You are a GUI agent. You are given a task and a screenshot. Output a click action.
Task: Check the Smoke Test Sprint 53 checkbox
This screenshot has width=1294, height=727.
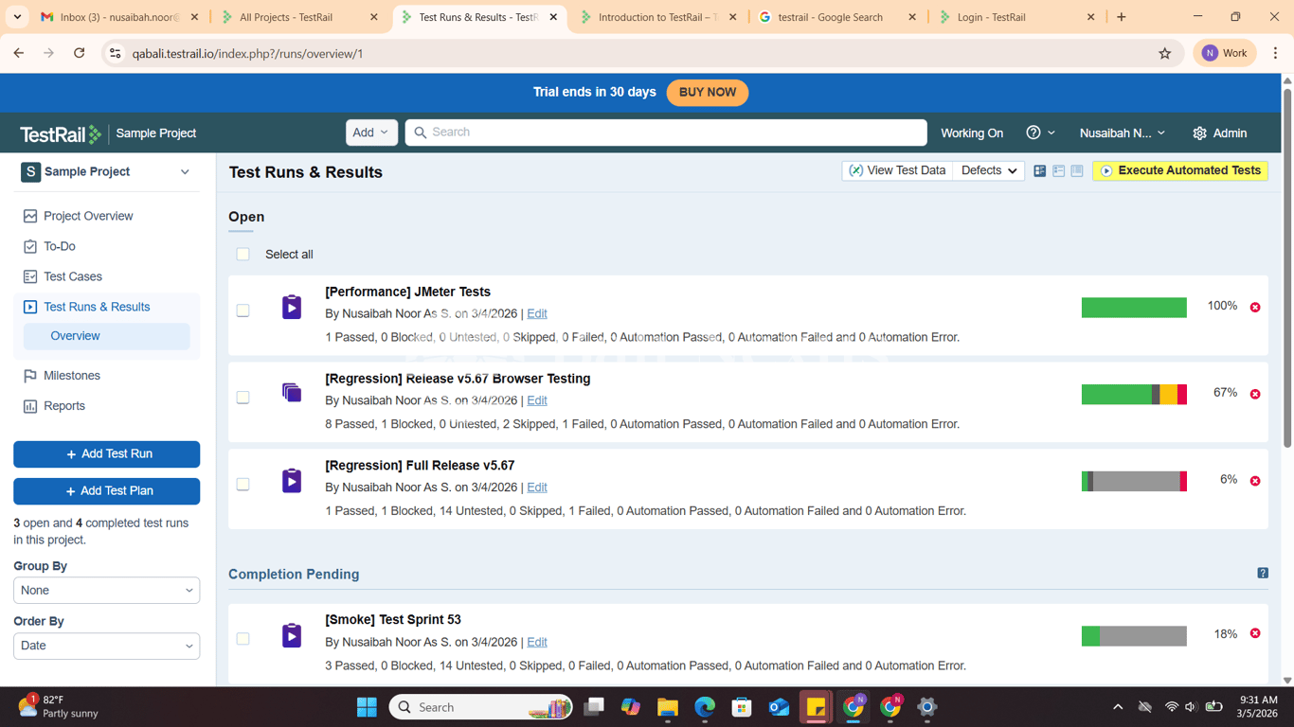(243, 639)
